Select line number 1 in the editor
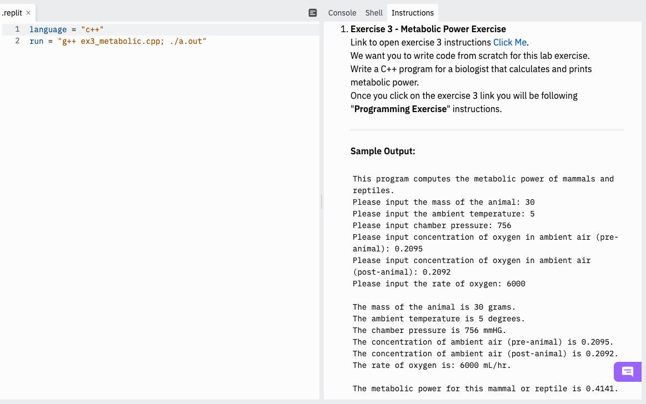This screenshot has width=646, height=404. pos(17,29)
